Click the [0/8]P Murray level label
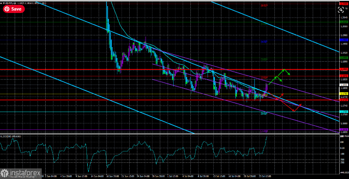The width and height of the screenshot is (349, 179). (x=264, y=113)
